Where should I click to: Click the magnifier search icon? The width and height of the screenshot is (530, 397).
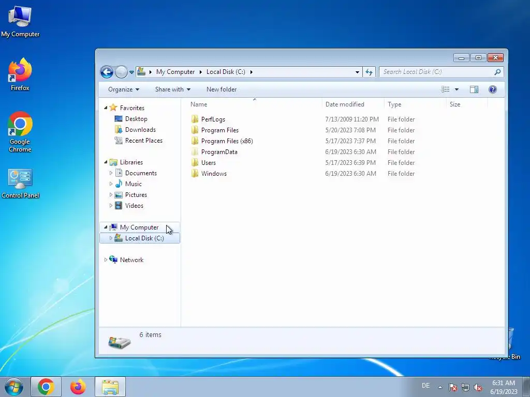click(x=497, y=72)
